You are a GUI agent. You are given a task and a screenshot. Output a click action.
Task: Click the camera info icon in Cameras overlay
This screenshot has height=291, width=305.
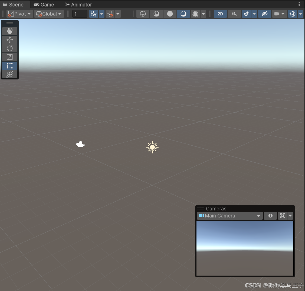pos(270,216)
